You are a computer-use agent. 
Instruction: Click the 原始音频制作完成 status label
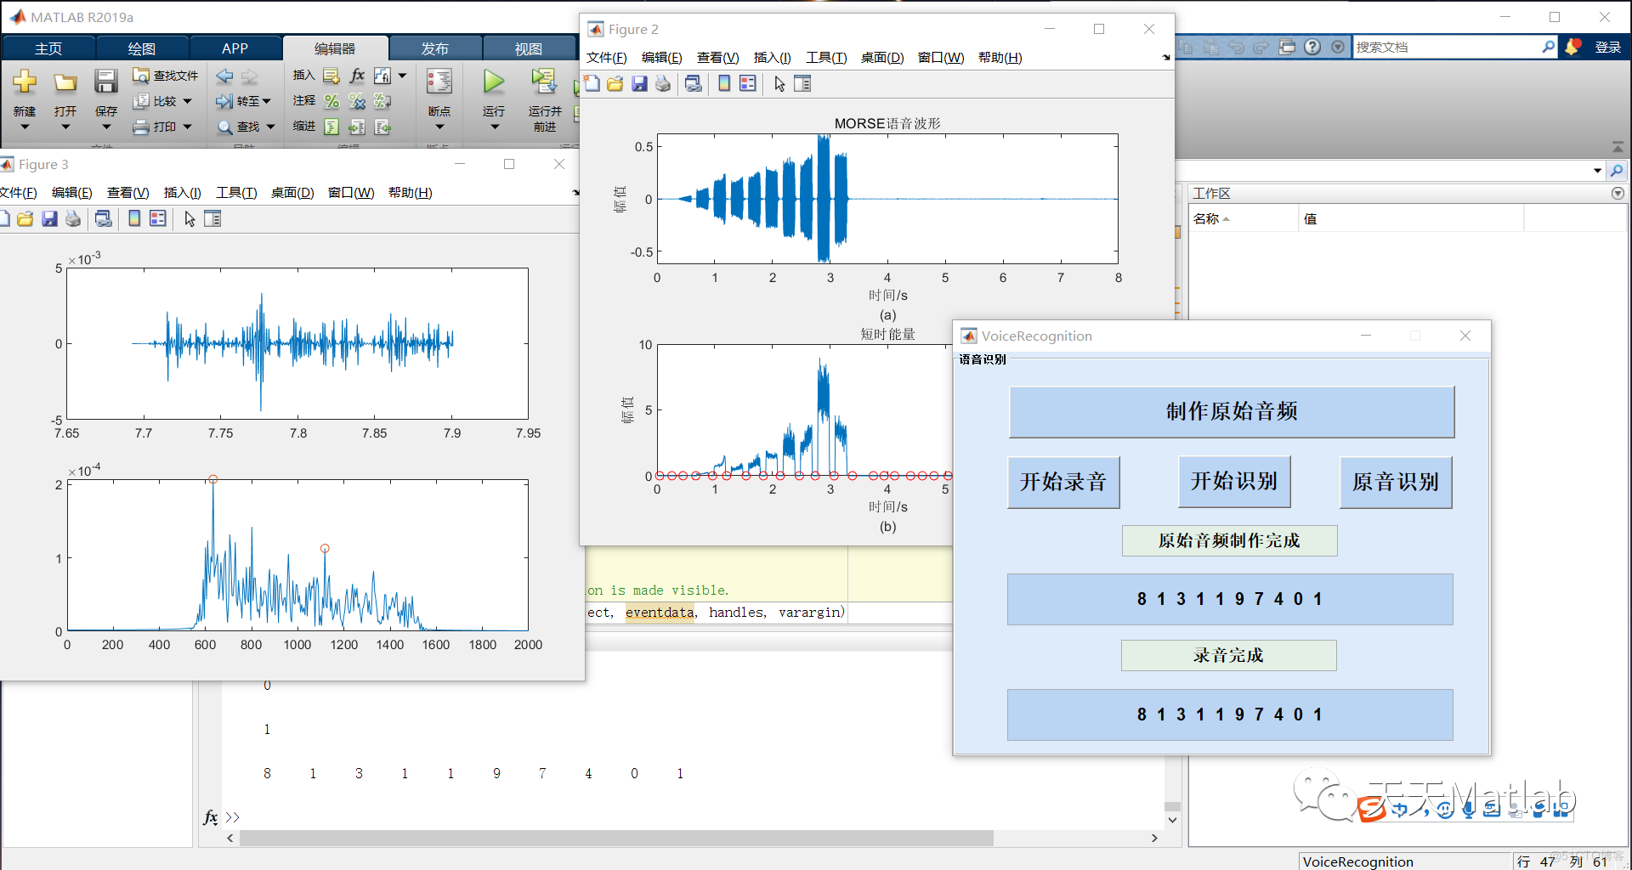click(x=1229, y=540)
